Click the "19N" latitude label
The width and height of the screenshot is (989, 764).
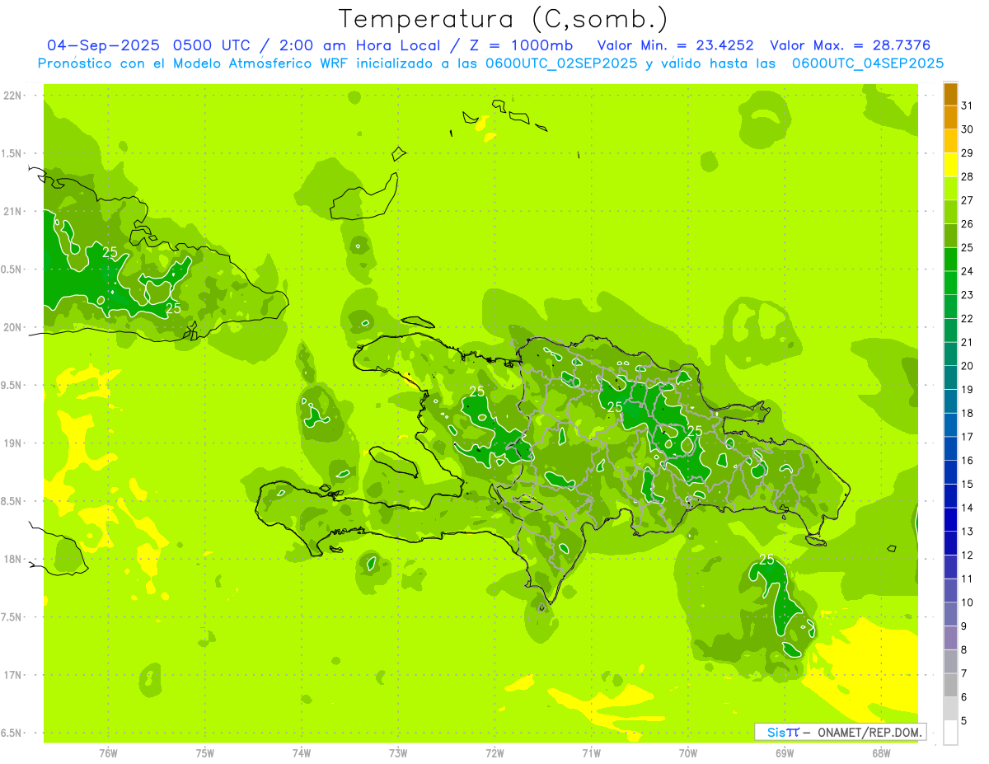pos(12,443)
